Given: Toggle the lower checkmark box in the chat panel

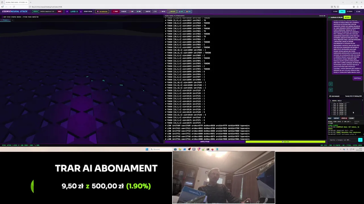Looking at the screenshot, I should [331, 90].
